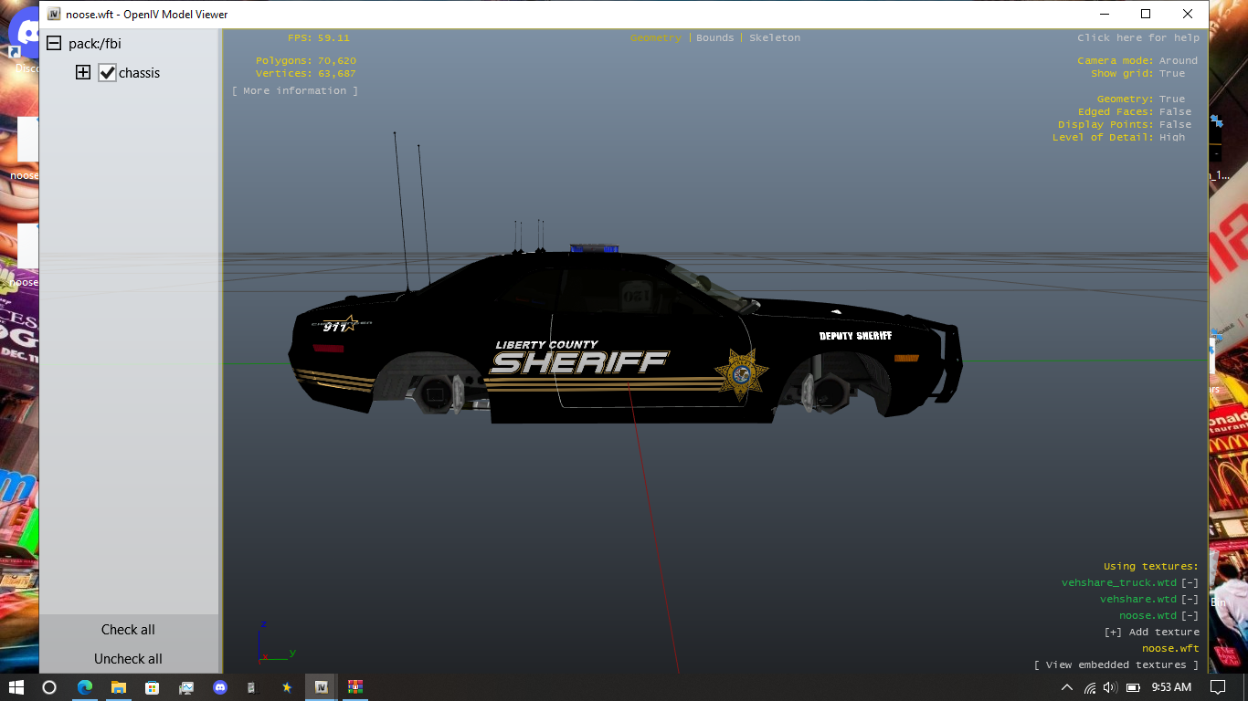
Task: Collapse the pack:/fbi tree node
Action: pos(54,44)
